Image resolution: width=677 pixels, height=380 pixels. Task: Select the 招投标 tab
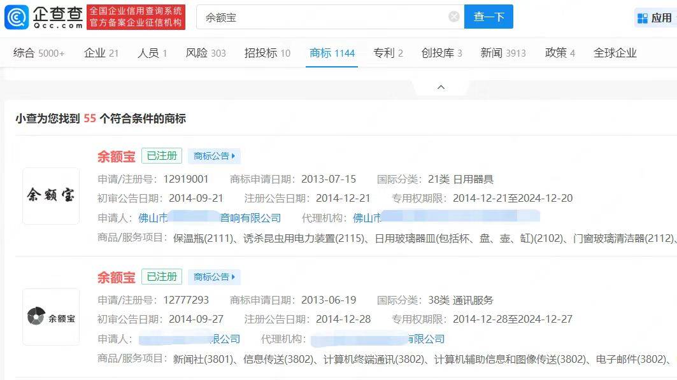point(267,53)
